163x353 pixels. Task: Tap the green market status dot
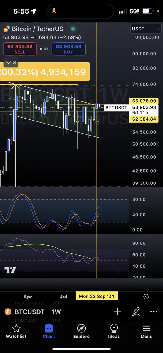coord(73,29)
